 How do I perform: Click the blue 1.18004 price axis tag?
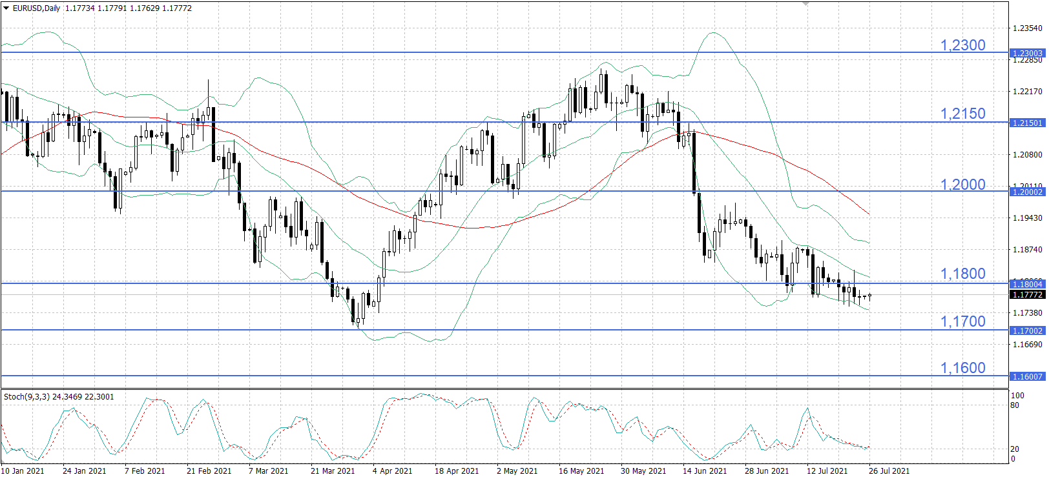pyautogui.click(x=1027, y=284)
